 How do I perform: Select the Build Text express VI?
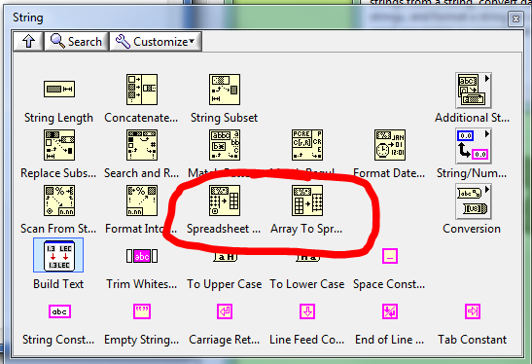(x=58, y=255)
